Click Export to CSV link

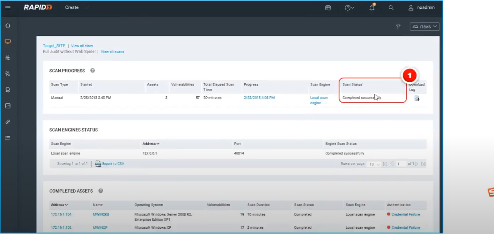(113, 164)
